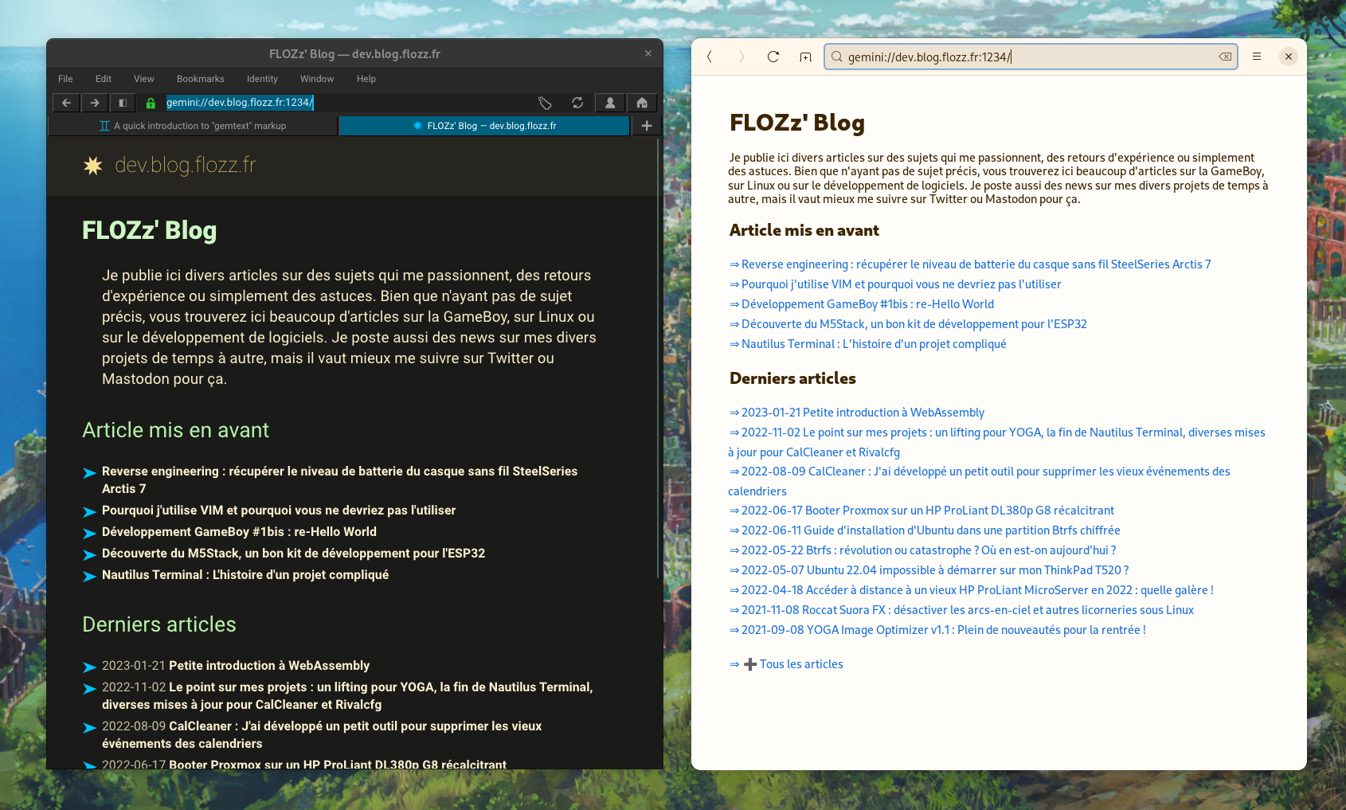The height and width of the screenshot is (810, 1346).
Task: Click the URL entry in the light window
Action: (x=1031, y=57)
